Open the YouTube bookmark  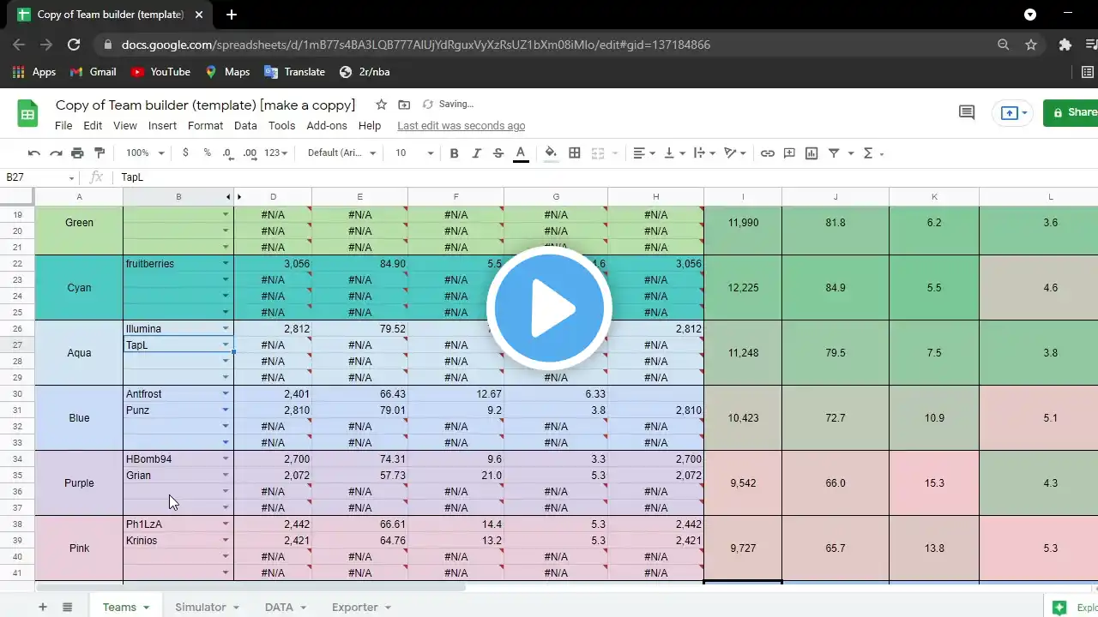tap(160, 72)
